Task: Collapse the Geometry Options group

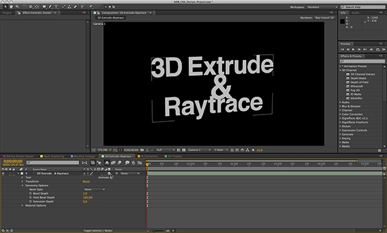Action: (x=22, y=185)
